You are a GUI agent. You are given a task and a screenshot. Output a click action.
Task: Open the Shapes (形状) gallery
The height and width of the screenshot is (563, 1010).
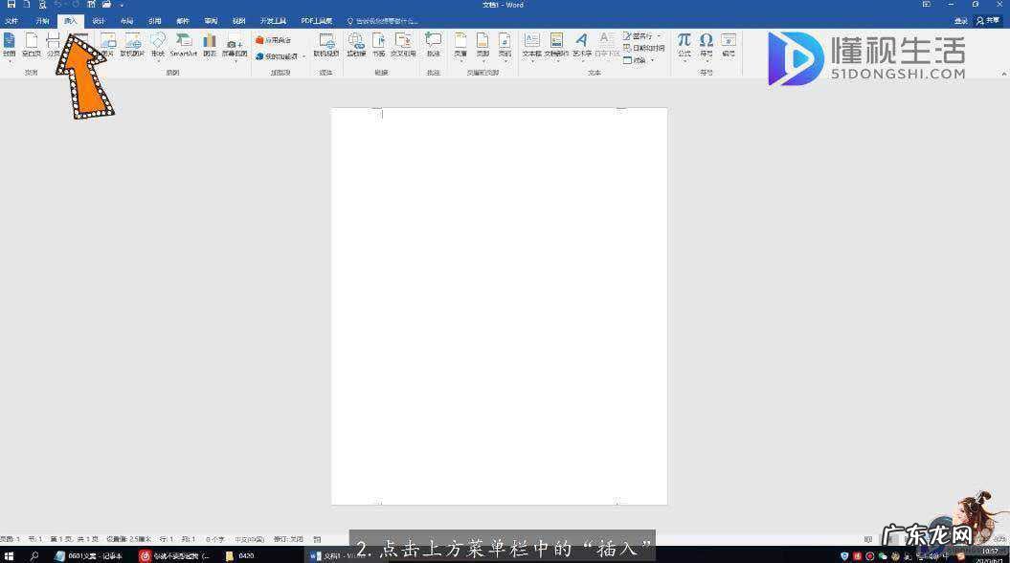tap(158, 43)
